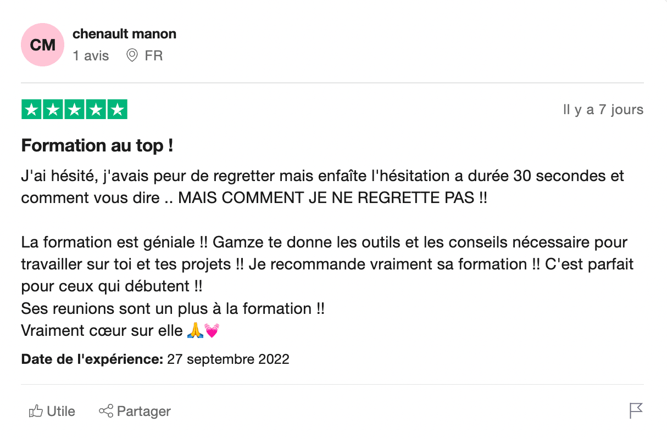Viewport: 667px width, 439px height.
Task: Click the "1 avis" review count
Action: click(x=91, y=55)
